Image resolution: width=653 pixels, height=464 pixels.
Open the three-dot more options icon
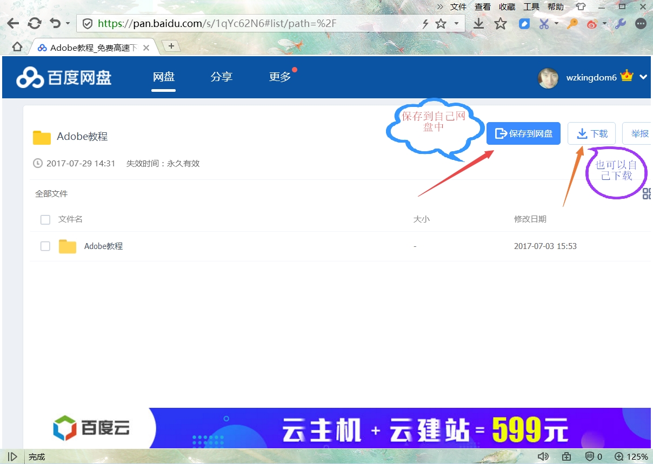(641, 24)
